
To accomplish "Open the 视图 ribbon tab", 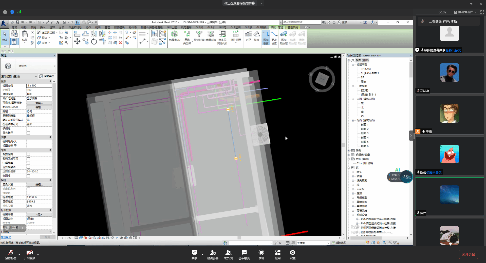I will pyautogui.click(x=98, y=27).
